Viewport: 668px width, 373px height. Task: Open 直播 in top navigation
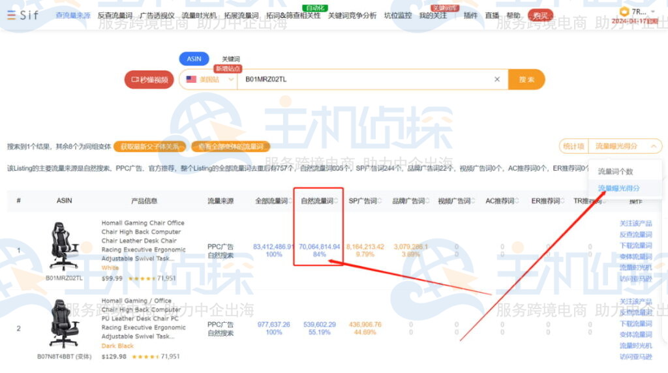pos(492,16)
